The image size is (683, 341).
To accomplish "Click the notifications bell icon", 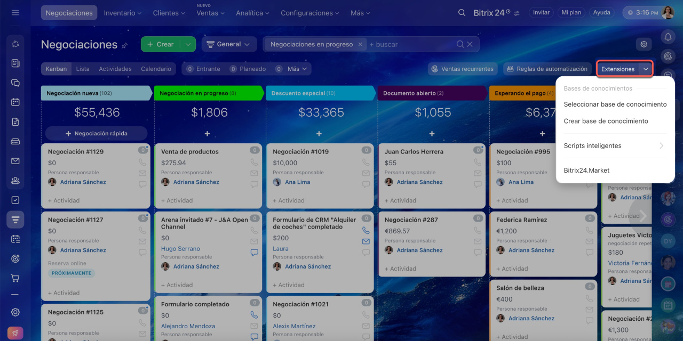I will pyautogui.click(x=668, y=36).
